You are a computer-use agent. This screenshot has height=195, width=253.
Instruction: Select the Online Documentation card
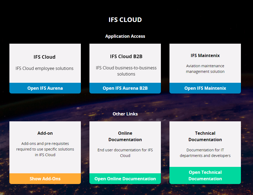tap(125, 145)
